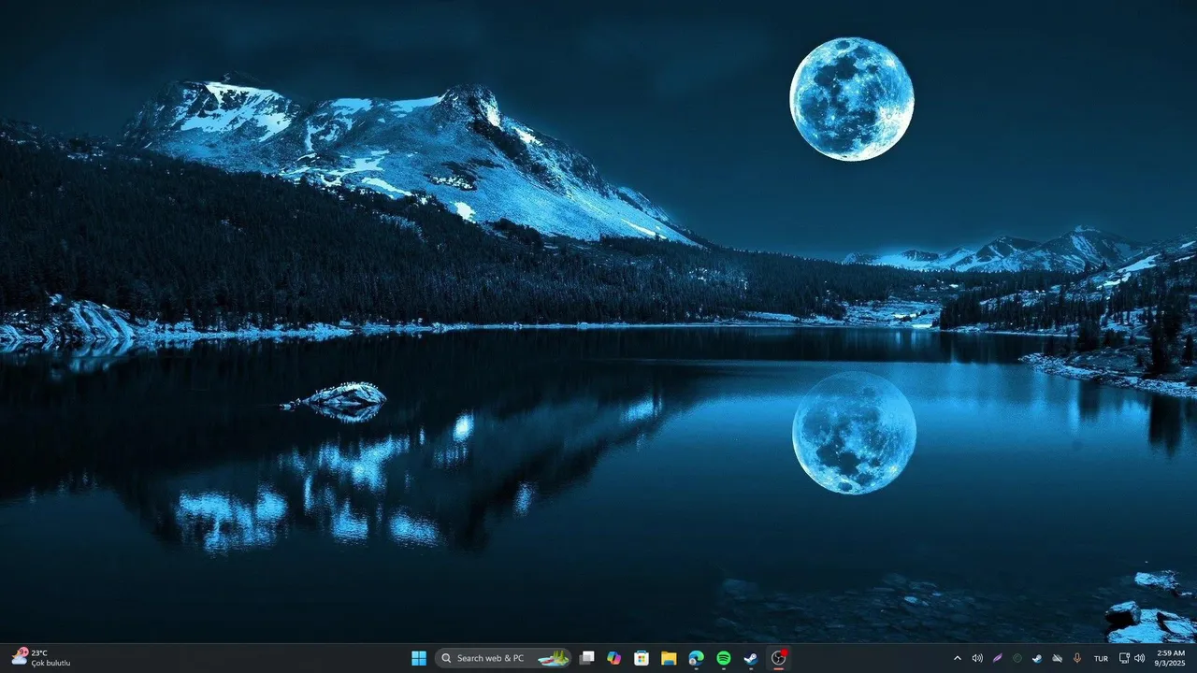Click the Search web & PC box
1197x673 pixels.
[503, 658]
